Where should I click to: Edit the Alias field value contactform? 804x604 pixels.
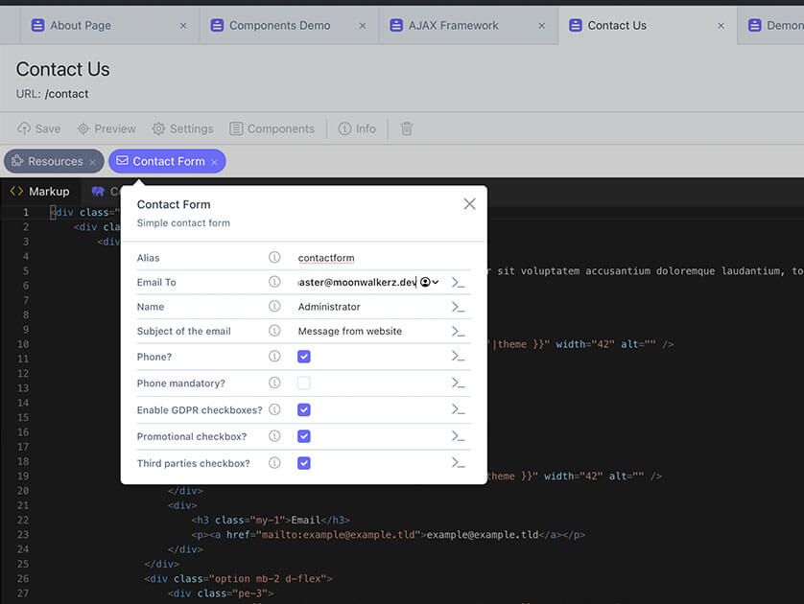(326, 258)
